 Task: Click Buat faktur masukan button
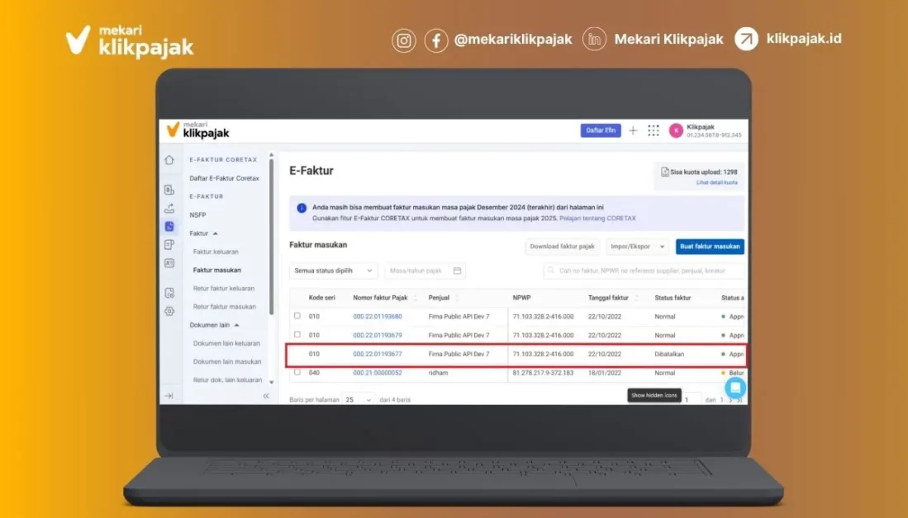710,247
